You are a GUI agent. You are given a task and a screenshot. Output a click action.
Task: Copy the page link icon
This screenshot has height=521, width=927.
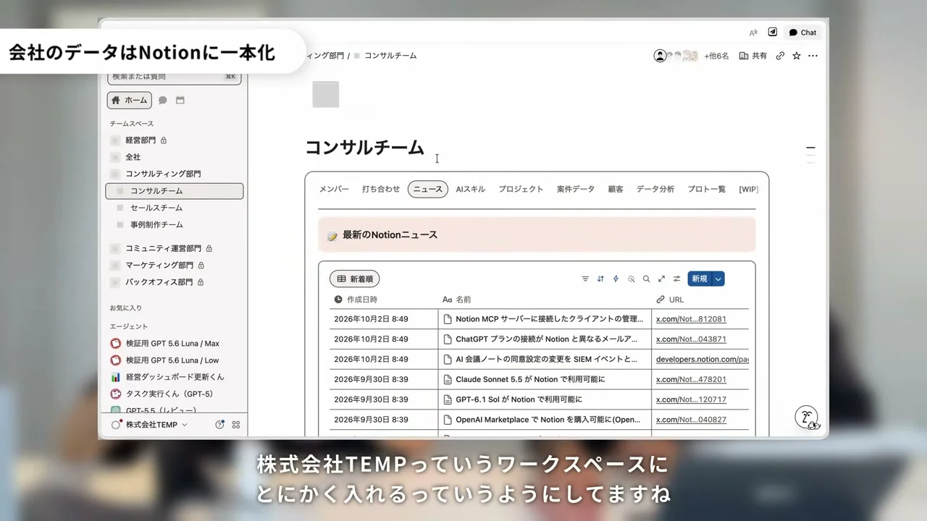click(780, 56)
